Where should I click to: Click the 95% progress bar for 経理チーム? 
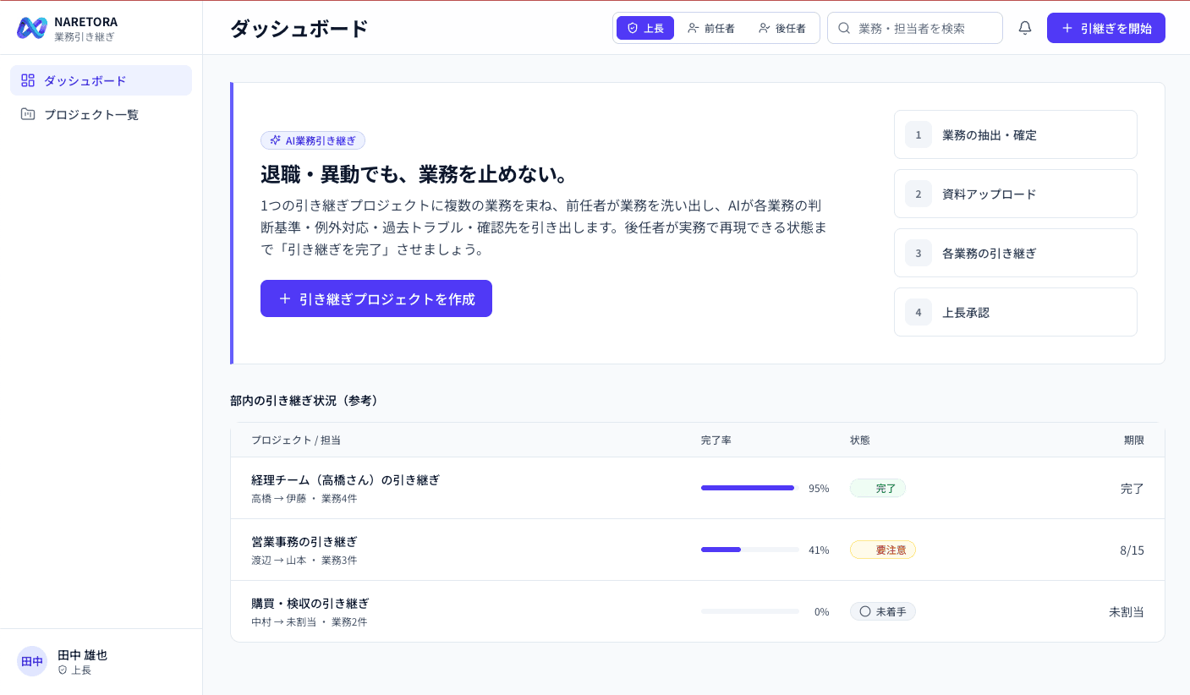click(750, 488)
